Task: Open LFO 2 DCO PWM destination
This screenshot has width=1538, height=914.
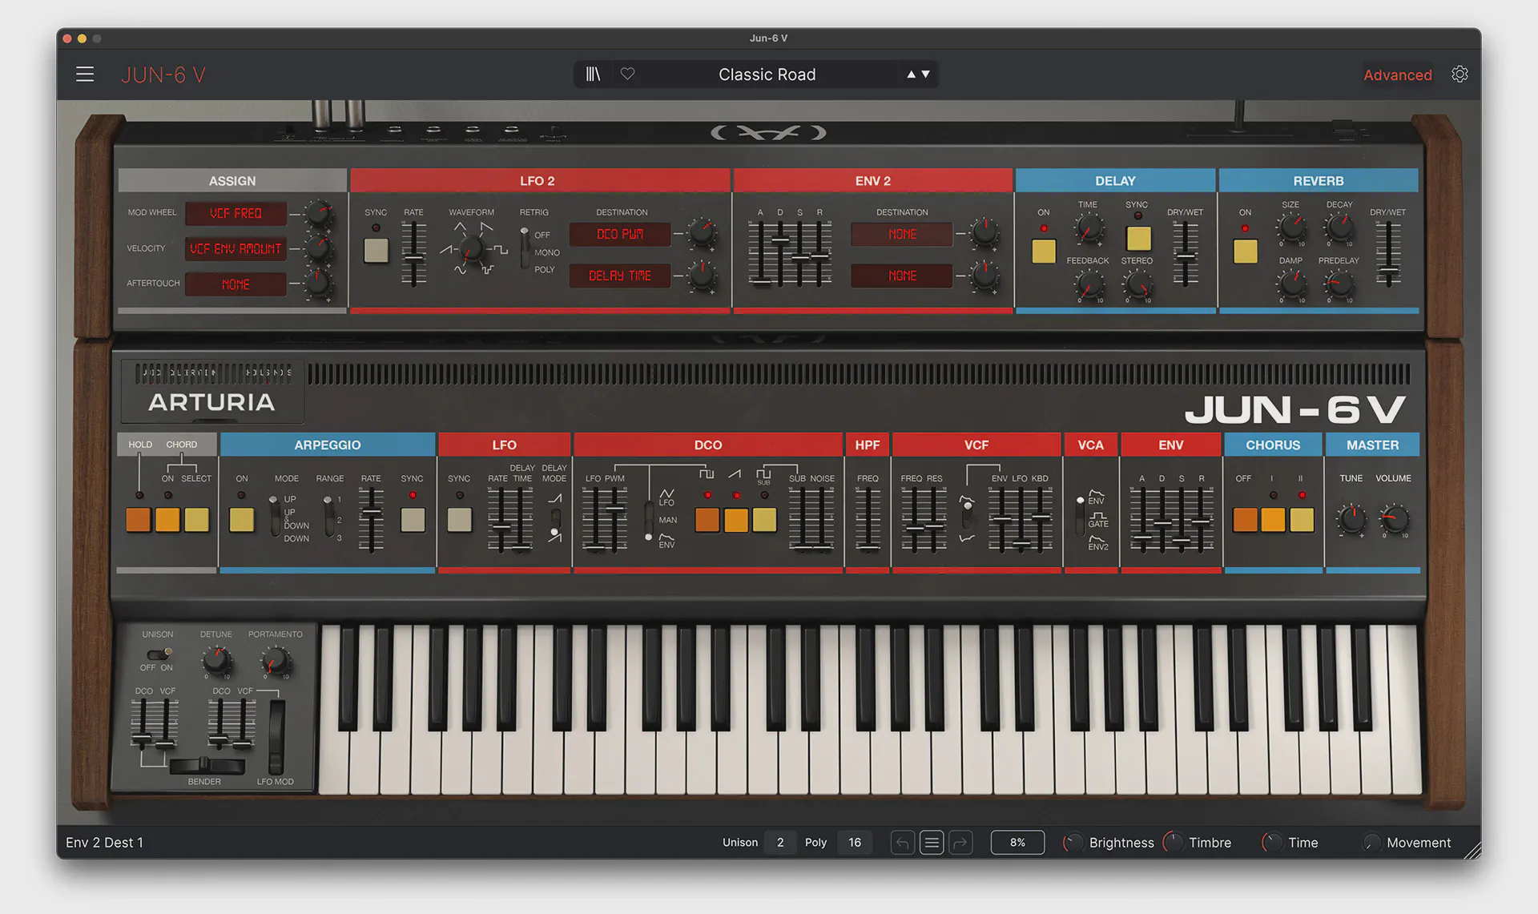Action: click(x=620, y=235)
